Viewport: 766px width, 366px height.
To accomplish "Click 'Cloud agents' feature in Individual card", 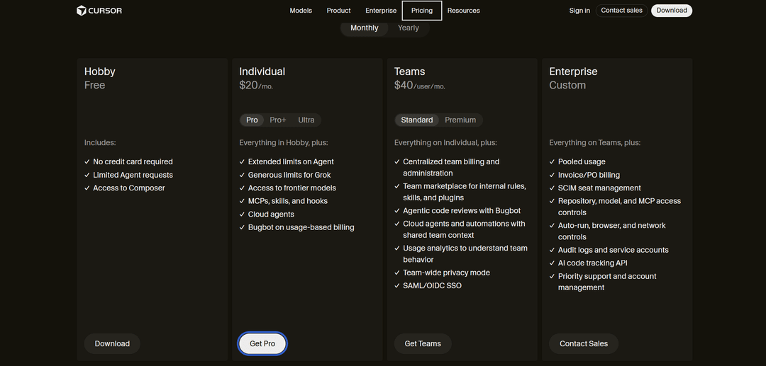I will pyautogui.click(x=271, y=215).
